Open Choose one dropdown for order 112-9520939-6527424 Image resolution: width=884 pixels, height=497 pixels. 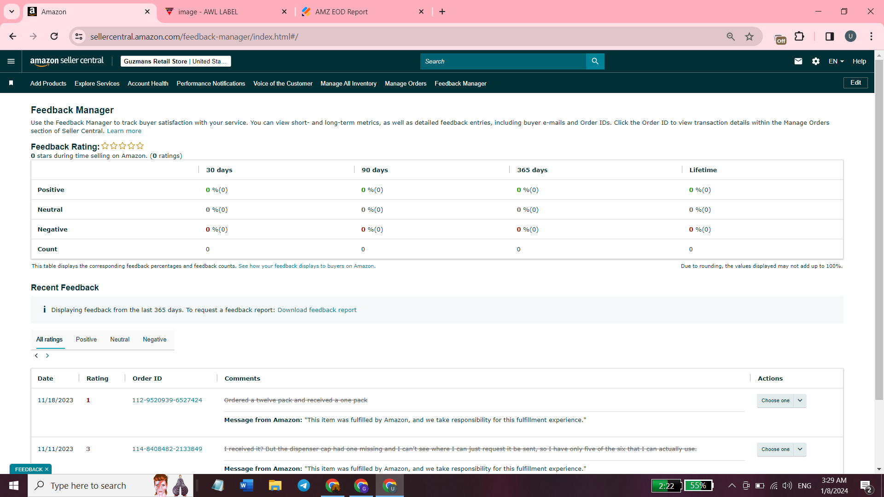[x=781, y=400]
